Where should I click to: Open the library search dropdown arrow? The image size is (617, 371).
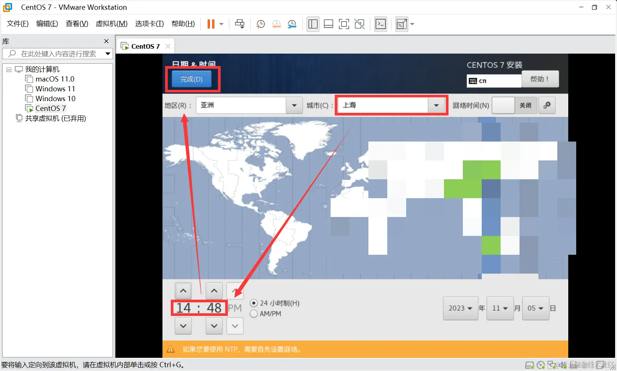coord(108,54)
